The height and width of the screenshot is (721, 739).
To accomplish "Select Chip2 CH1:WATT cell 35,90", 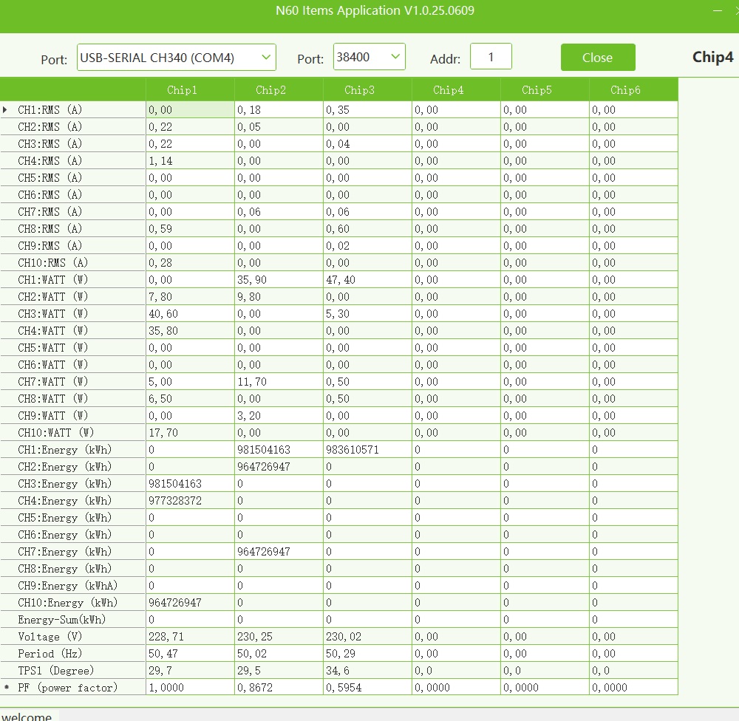I will (x=279, y=280).
